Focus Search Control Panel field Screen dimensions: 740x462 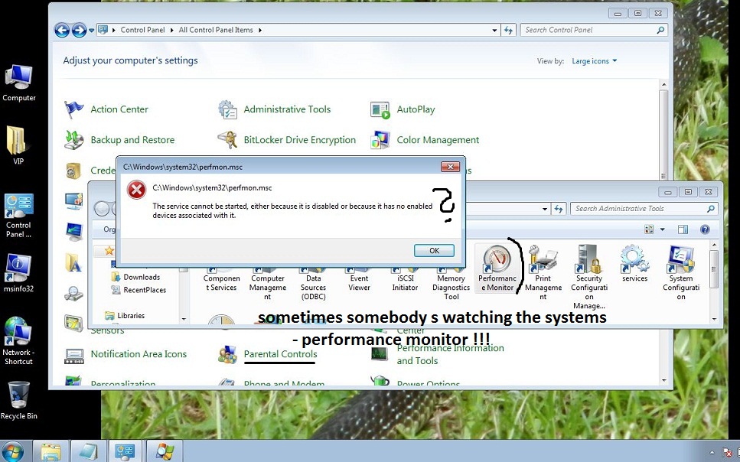click(x=594, y=30)
